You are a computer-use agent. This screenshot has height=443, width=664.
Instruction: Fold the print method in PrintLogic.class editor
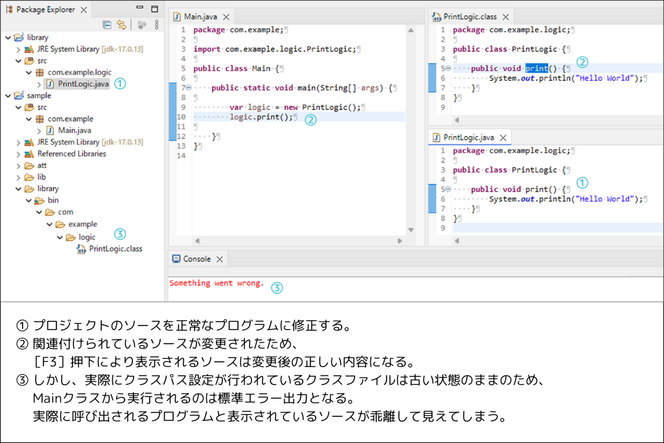pyautogui.click(x=448, y=68)
